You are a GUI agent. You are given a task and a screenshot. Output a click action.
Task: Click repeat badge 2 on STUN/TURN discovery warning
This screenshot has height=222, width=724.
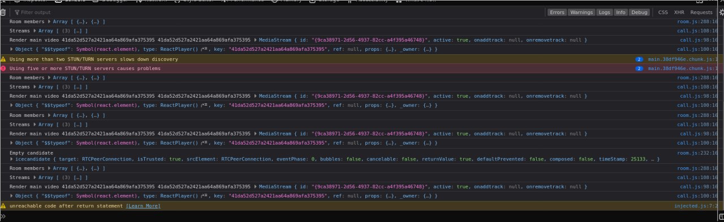pos(639,59)
